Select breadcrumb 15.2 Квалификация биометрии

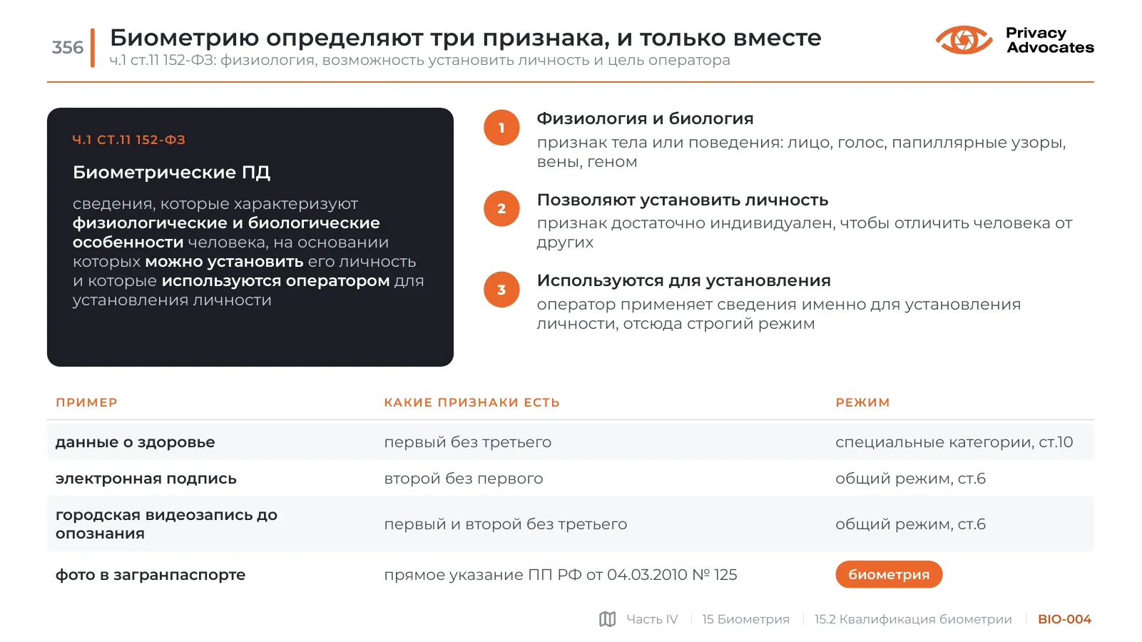point(913,619)
